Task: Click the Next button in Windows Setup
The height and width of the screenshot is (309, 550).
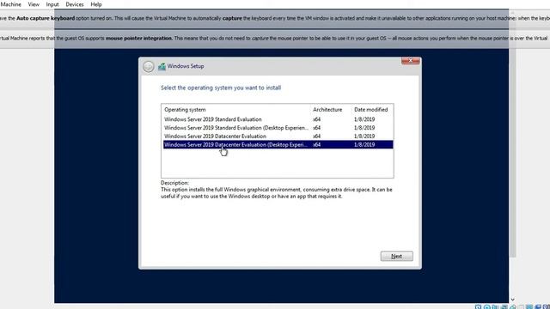Action: pos(396,256)
